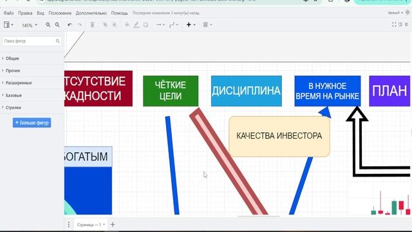This screenshot has height=232, width=412.
Task: Open the Дополнительно menu
Action: [x=91, y=13]
